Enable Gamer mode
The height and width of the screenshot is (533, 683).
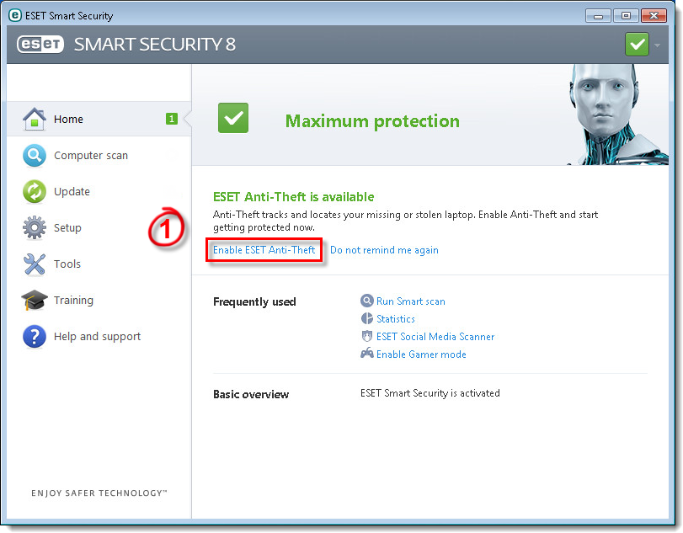pyautogui.click(x=421, y=354)
